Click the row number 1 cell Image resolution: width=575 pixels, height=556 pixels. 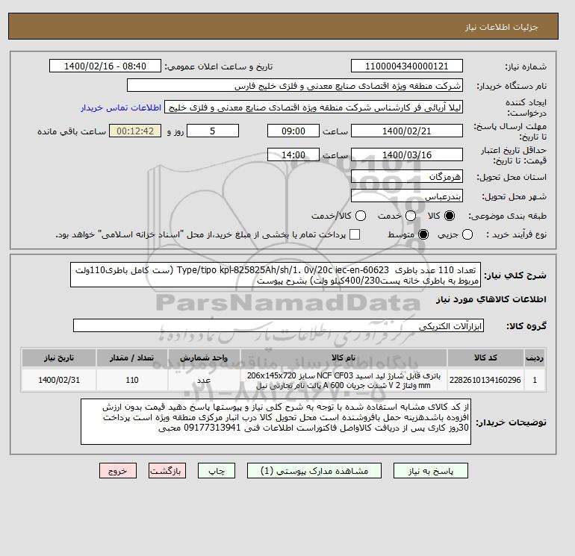click(x=535, y=380)
